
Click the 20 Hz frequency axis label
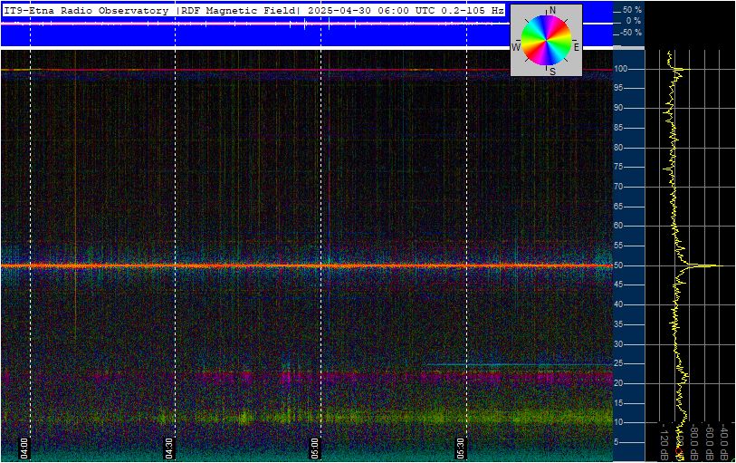click(619, 383)
